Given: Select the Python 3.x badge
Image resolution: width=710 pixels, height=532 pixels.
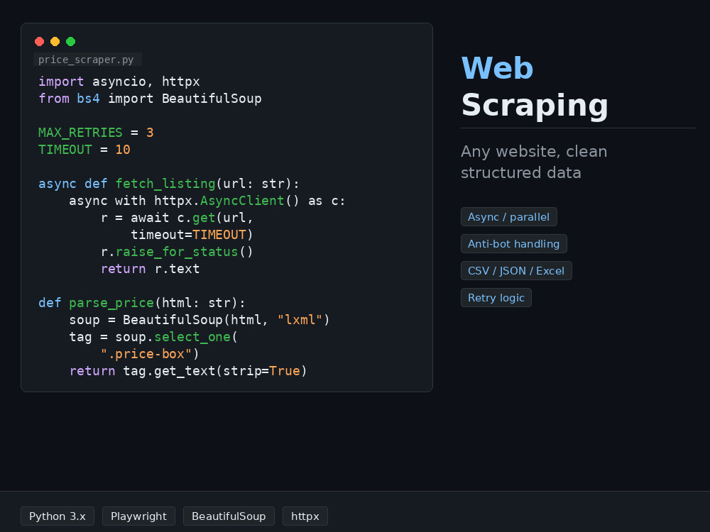Looking at the screenshot, I should pos(58,516).
